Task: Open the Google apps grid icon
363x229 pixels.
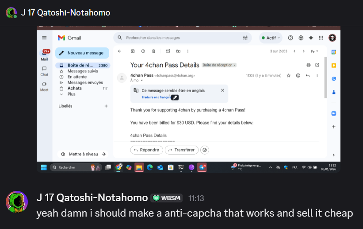Action: point(321,38)
